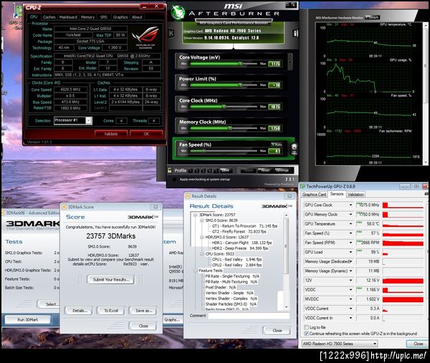This screenshot has height=363, width=430.
Task: Collapse the SM2.0 Score tree node
Action: point(201,221)
